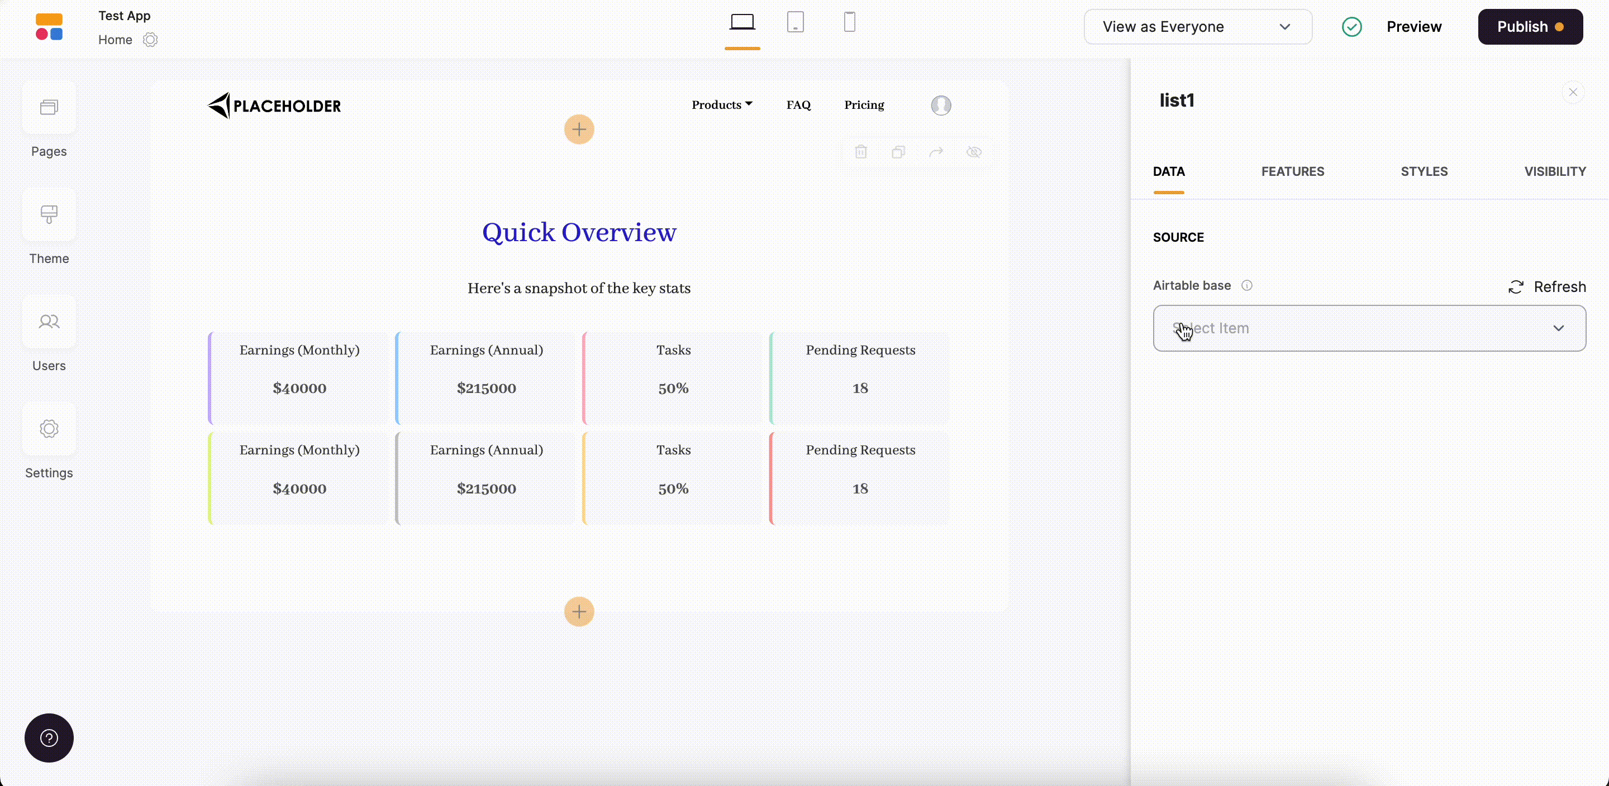Switch to mobile preview device
Screen dimensions: 1609x786
tap(849, 22)
